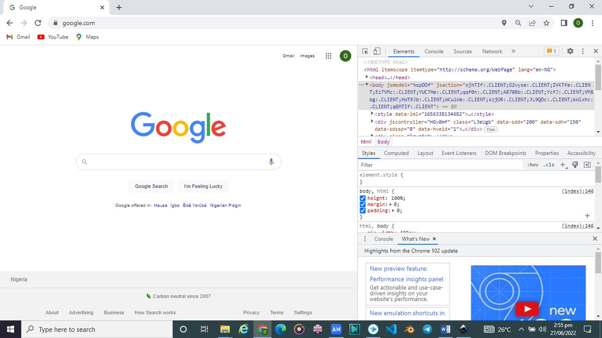Open VS Code from the taskbar
This screenshot has height=338, width=602.
[x=391, y=329]
